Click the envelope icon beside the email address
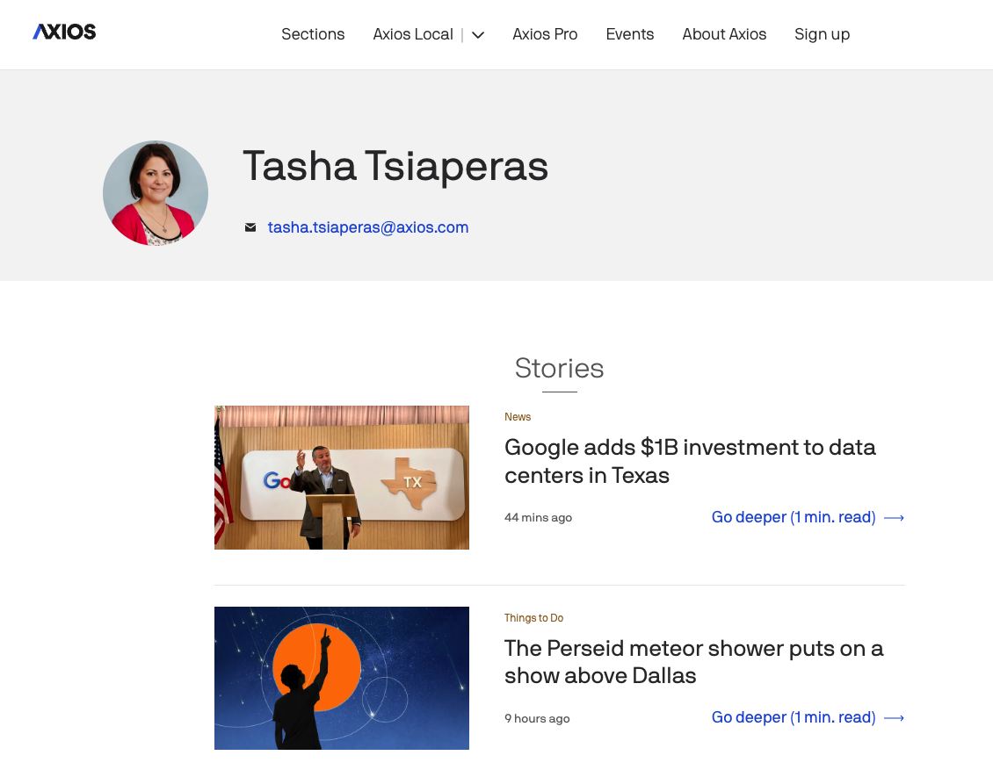 tap(250, 227)
